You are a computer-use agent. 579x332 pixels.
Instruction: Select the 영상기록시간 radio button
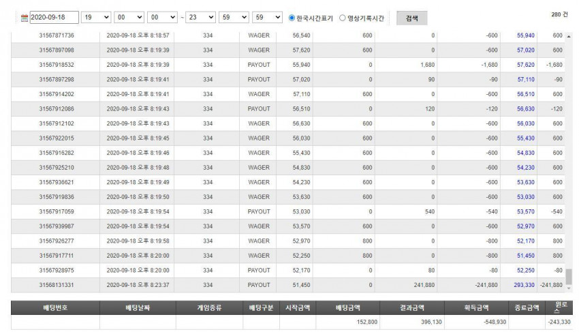coord(343,18)
